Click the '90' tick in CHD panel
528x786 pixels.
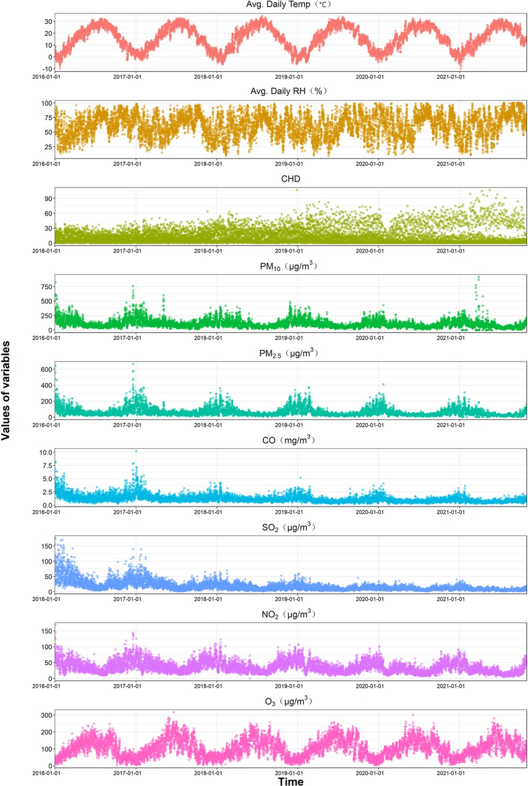coord(49,198)
